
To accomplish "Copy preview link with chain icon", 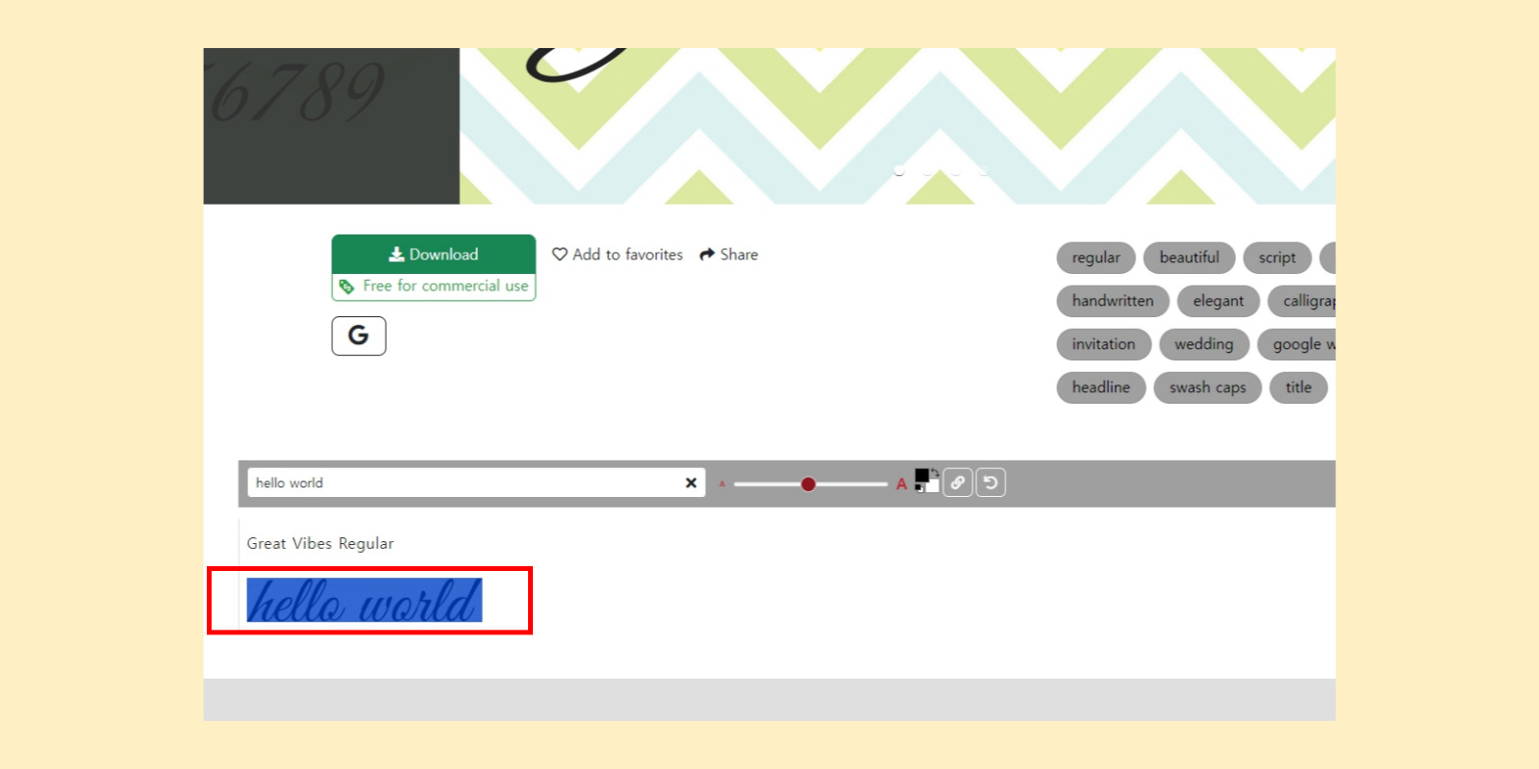I will [x=958, y=483].
